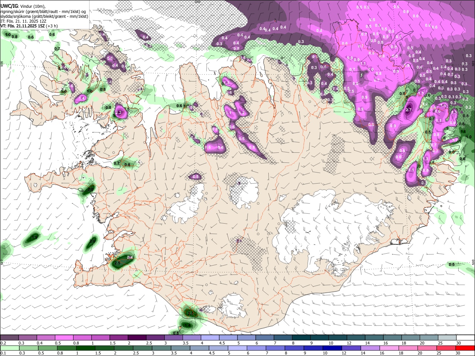Click the '0.2' label on the upper scale
Viewport: 475px width, 356px height.
[3, 343]
